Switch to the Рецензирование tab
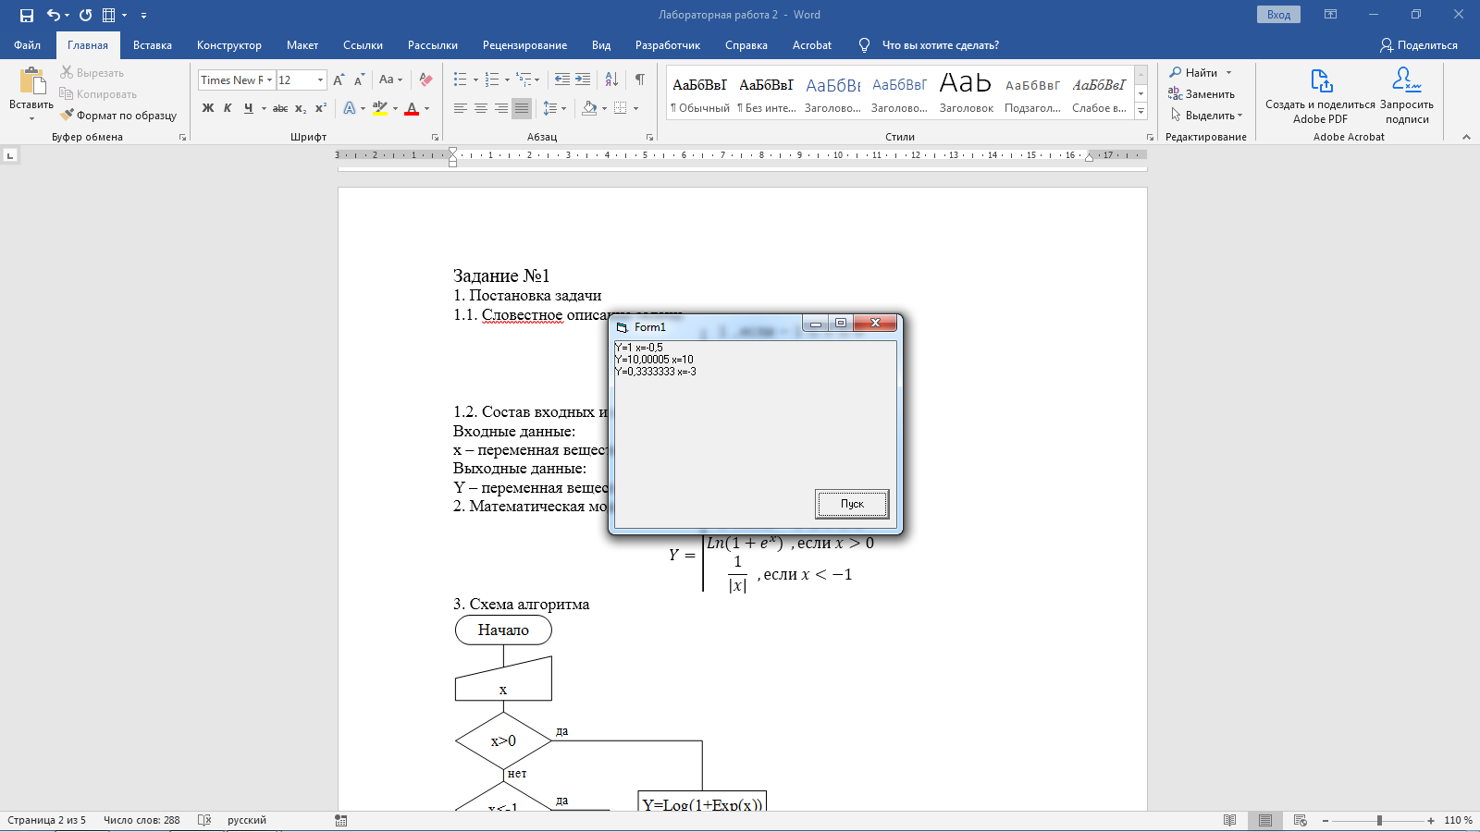 pyautogui.click(x=524, y=44)
